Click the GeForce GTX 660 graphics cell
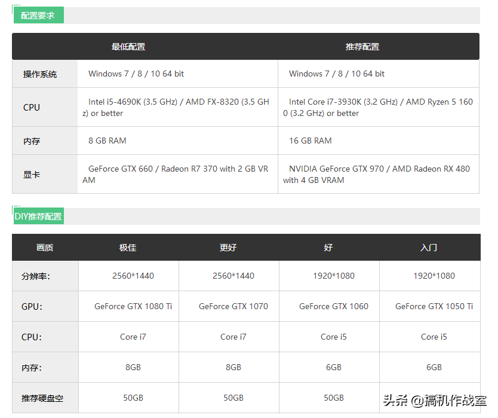The image size is (498, 418). [177, 174]
